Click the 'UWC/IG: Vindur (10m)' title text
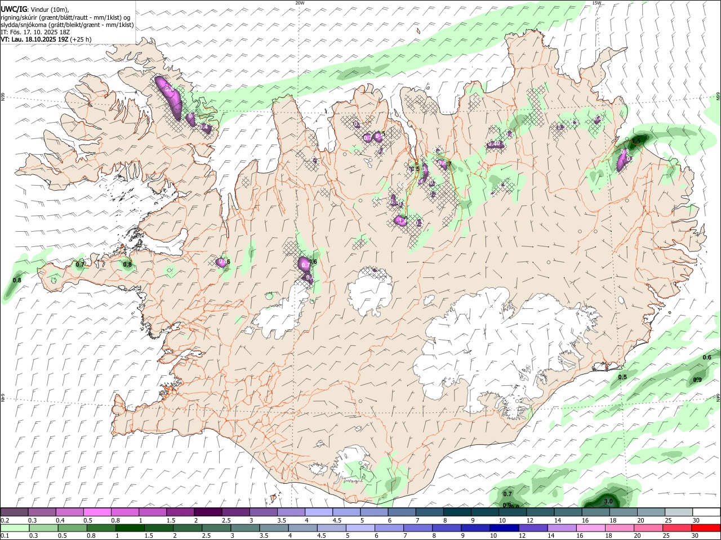Viewport: 721px width, 540px height. pos(34,9)
